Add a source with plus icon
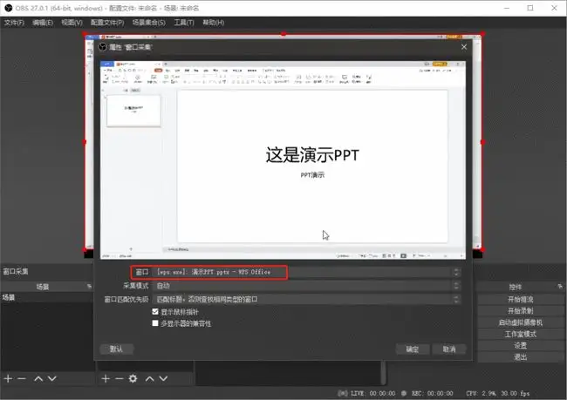567x400 pixels. click(106, 379)
